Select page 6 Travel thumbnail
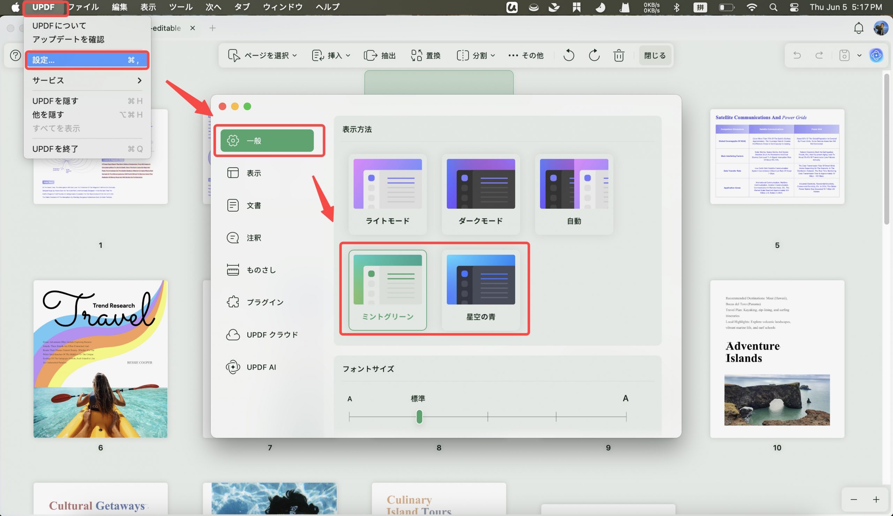The image size is (893, 516). [100, 359]
